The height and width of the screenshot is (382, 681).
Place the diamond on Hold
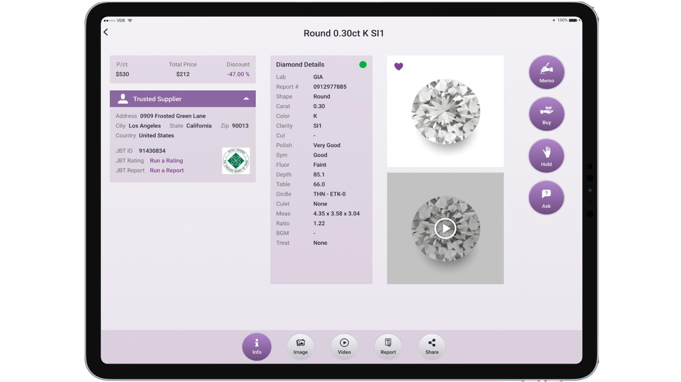[546, 156]
